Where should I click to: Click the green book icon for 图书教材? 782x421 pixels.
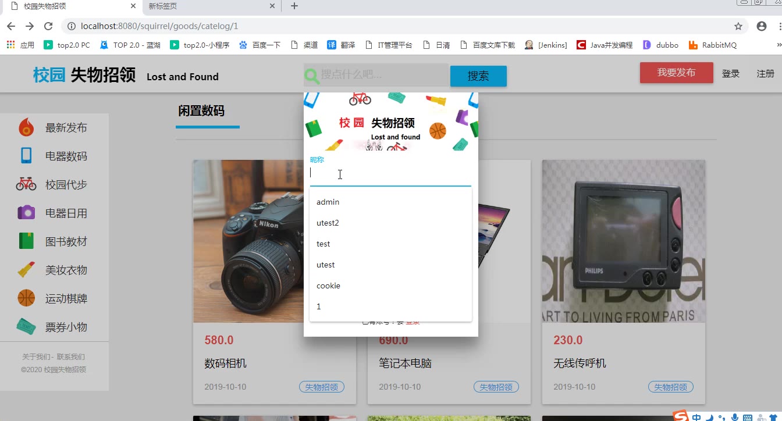coord(26,241)
